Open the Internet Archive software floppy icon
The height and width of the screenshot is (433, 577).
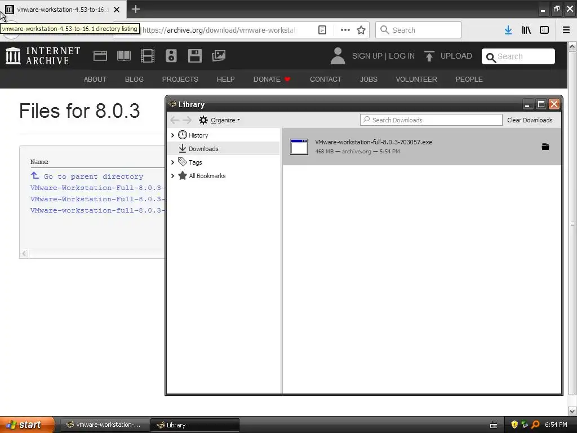click(x=194, y=56)
